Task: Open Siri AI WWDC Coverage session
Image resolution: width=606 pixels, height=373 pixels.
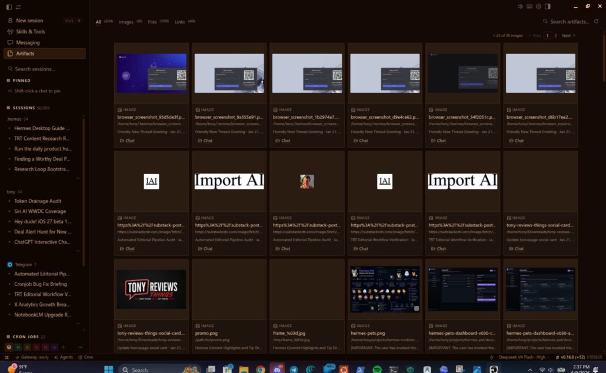Action: pyautogui.click(x=40, y=211)
